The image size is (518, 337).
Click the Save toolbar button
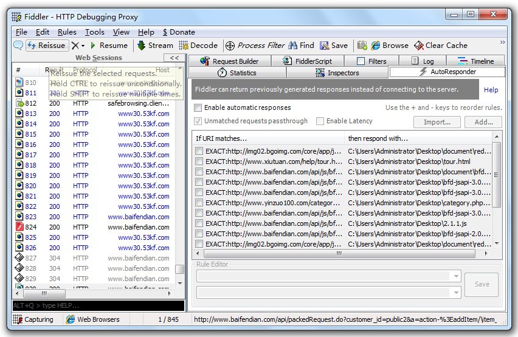pos(334,45)
